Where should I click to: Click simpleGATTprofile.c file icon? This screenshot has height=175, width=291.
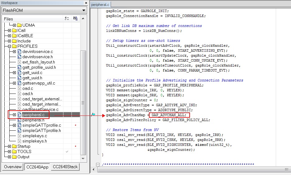[19, 125]
